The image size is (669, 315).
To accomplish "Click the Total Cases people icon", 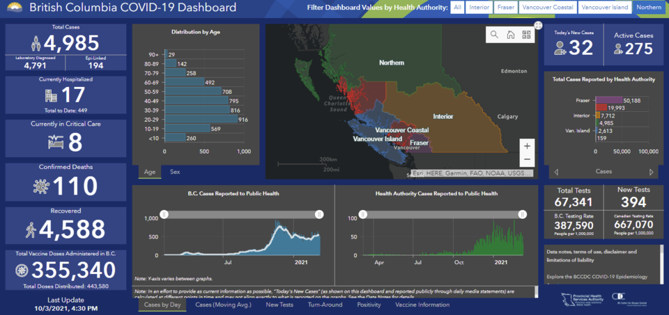I will point(36,43).
